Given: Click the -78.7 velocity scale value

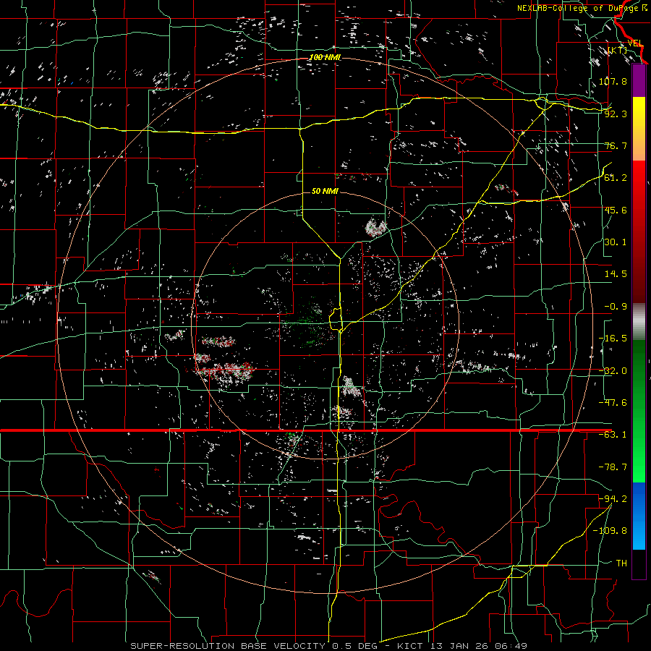Looking at the screenshot, I should tap(613, 467).
